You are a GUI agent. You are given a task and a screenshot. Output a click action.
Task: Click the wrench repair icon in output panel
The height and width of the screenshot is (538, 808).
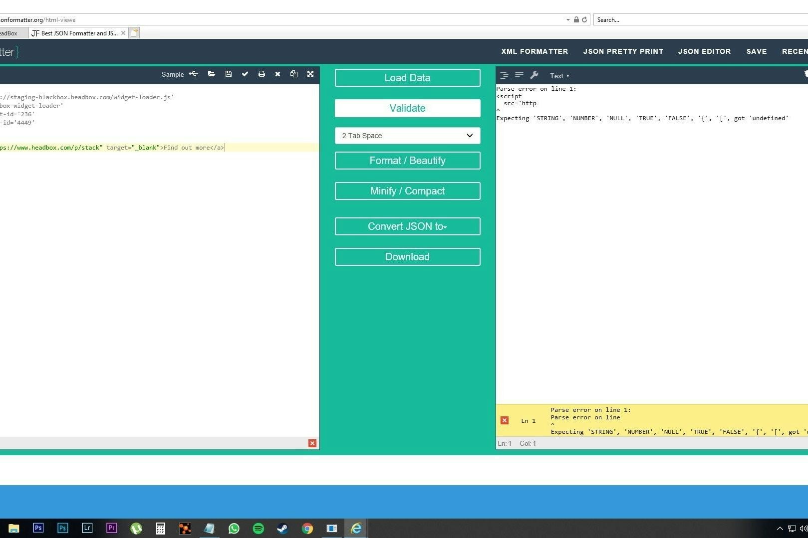[x=534, y=75]
